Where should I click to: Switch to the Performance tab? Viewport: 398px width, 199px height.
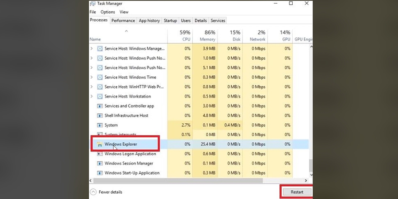[x=123, y=21]
